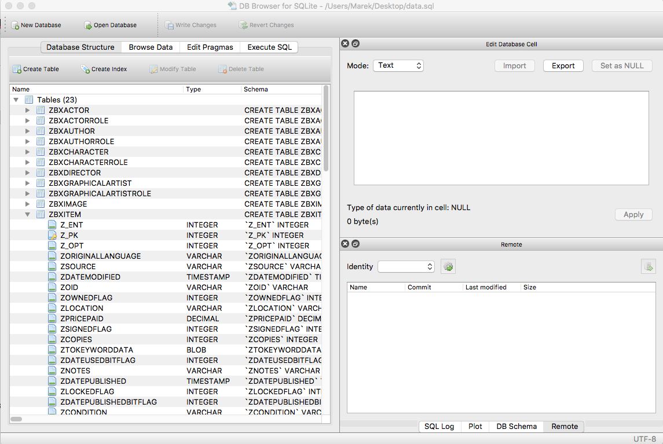Click the Create Index icon
Image resolution: width=663 pixels, height=444 pixels.
(86, 69)
